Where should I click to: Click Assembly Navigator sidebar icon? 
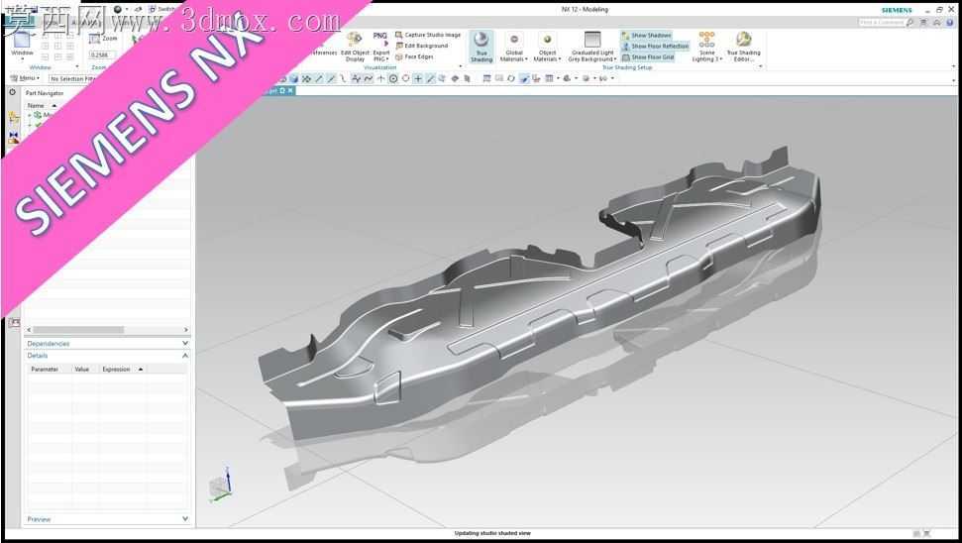tap(14, 118)
